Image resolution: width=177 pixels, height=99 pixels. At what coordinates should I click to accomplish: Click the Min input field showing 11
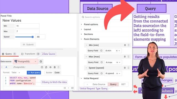pyautogui.click(x=27, y=26)
